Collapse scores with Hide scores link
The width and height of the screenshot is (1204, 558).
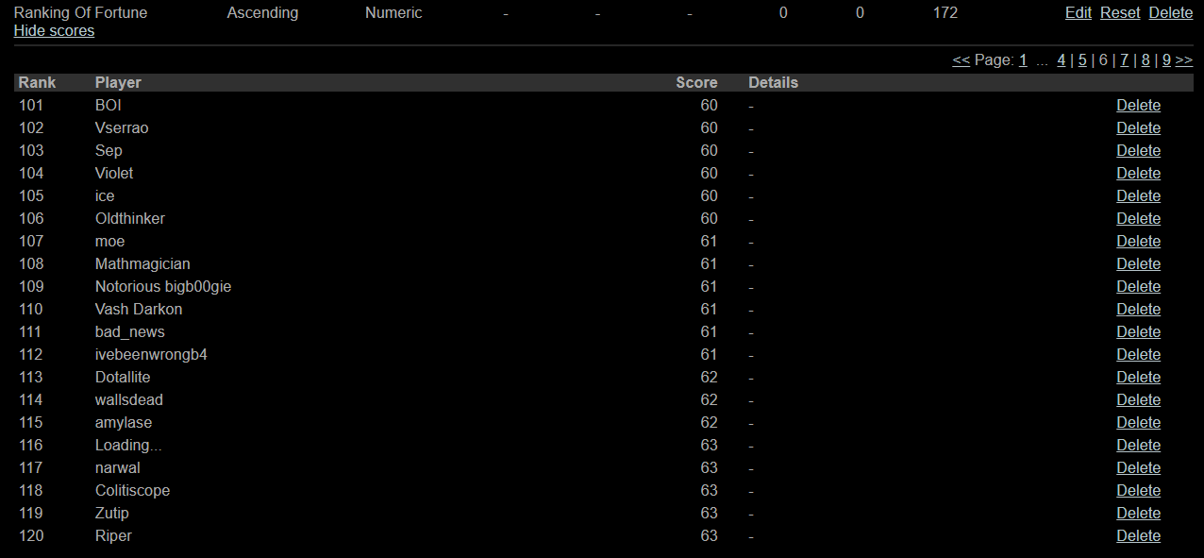(54, 31)
